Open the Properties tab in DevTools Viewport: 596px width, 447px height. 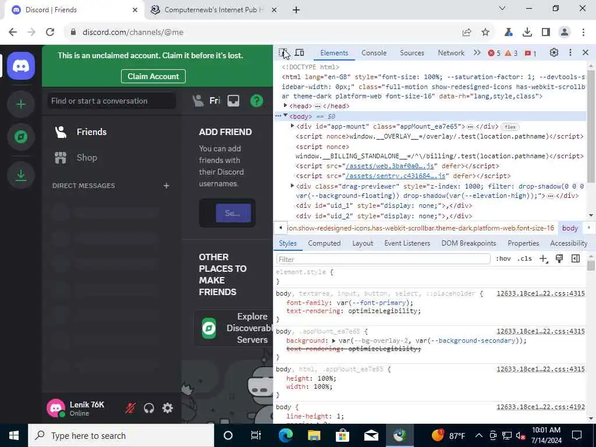(523, 243)
